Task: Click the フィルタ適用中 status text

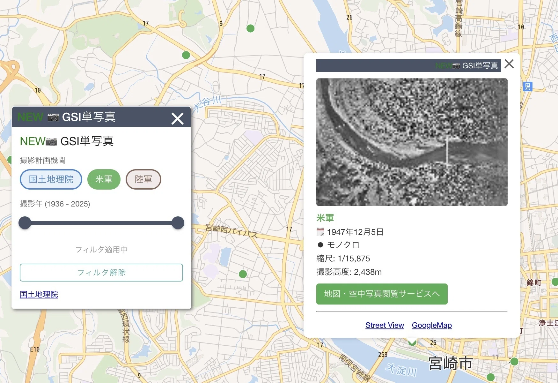Action: pos(101,250)
